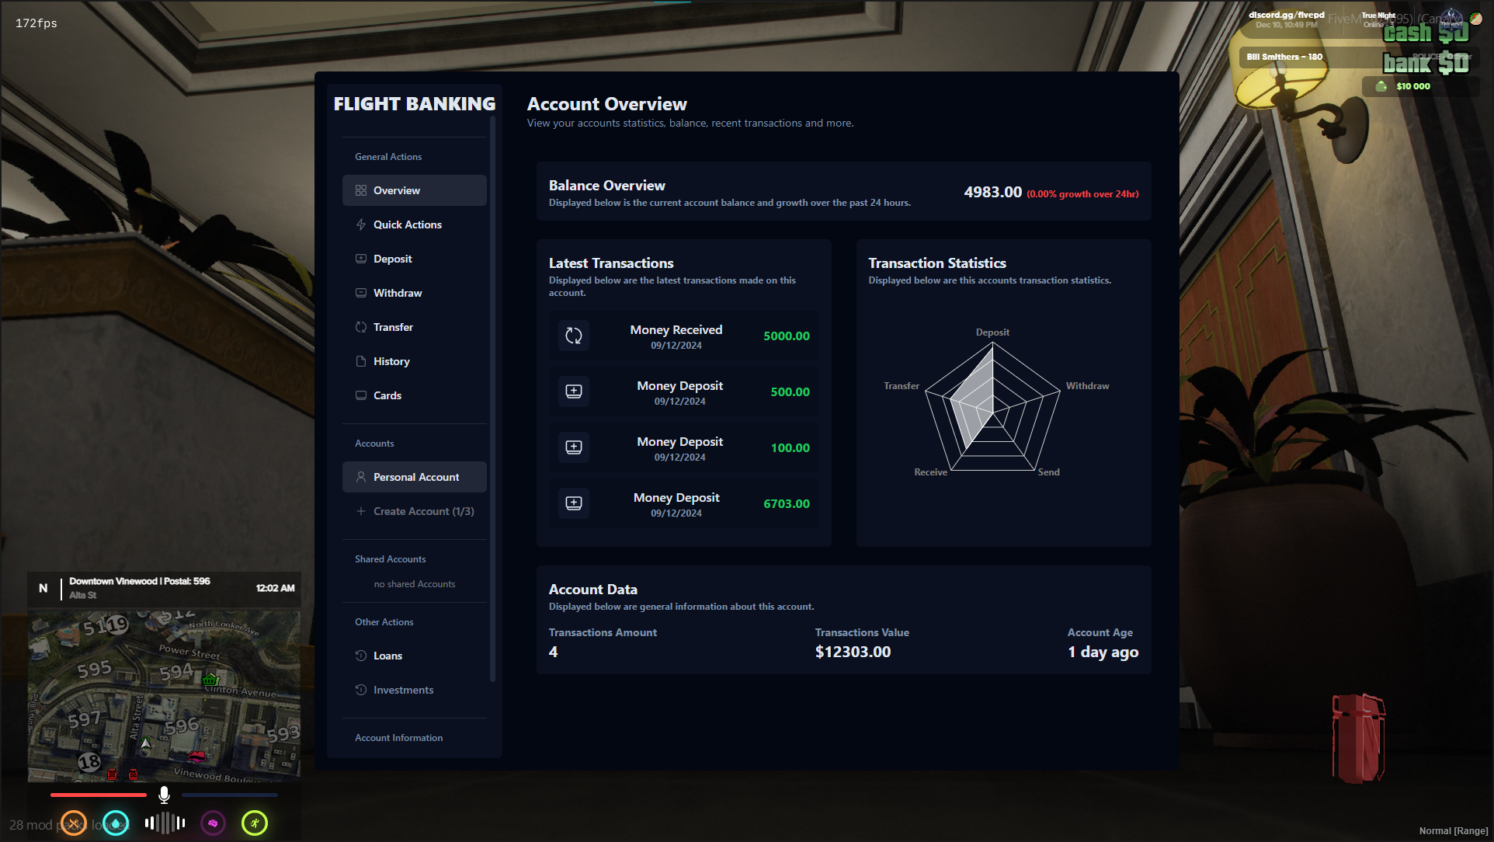Click the 500.00 Money Deposit icon
Screen dimensions: 1494x842
pos(574,391)
